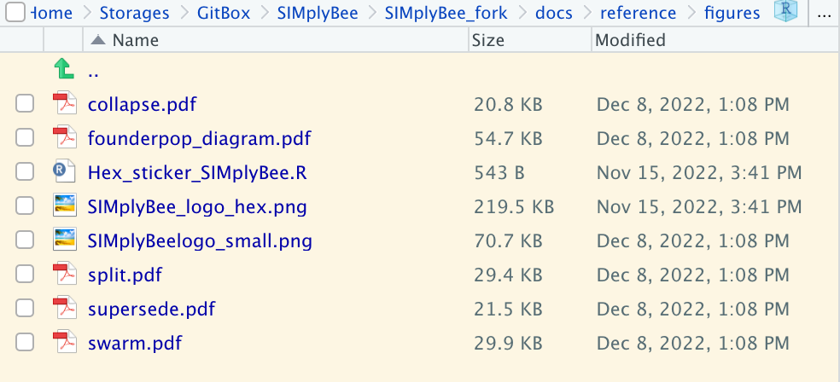
Task: Tick the checkbox for collapse.pdf
Action: pos(25,104)
